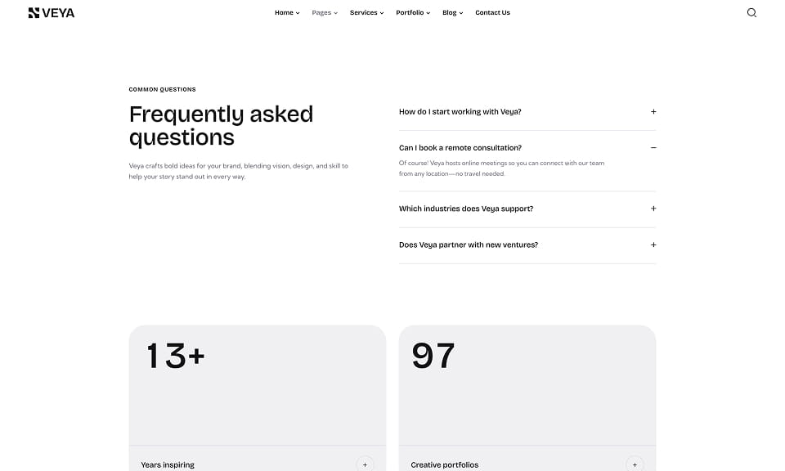Open the Blog navigation menu
785x471 pixels.
[x=452, y=12]
